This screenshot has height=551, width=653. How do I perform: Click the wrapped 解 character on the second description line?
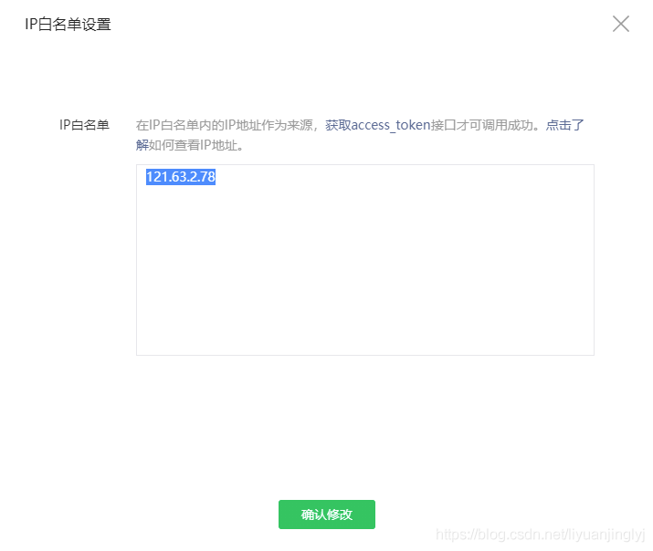[142, 144]
